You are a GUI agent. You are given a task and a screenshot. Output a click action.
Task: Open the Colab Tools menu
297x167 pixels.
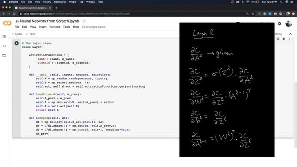[66, 27]
